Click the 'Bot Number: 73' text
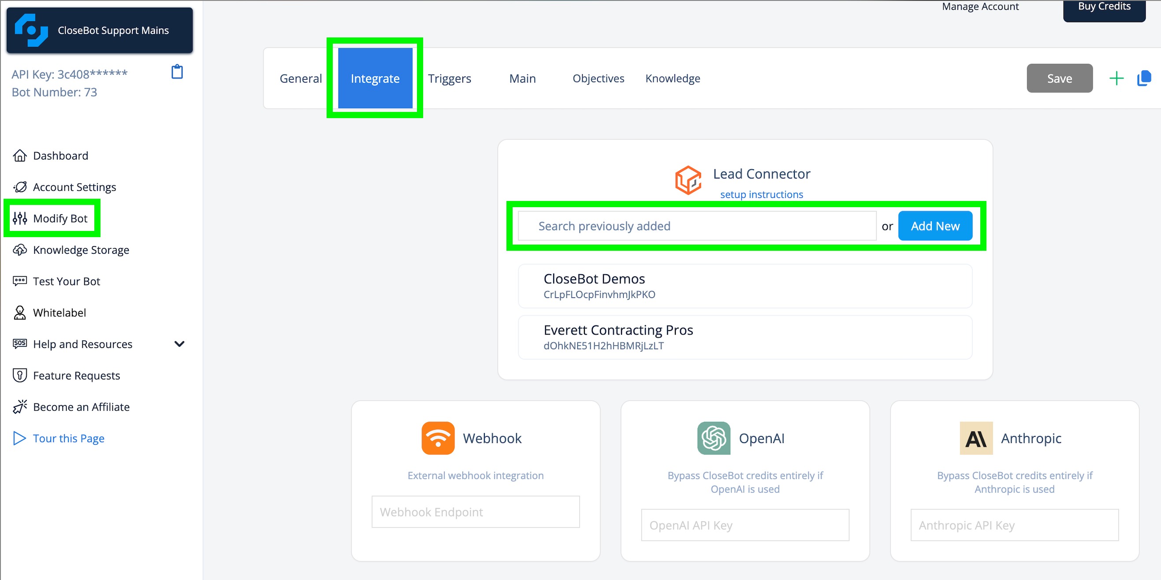Screen dimensions: 1161x580 point(54,92)
